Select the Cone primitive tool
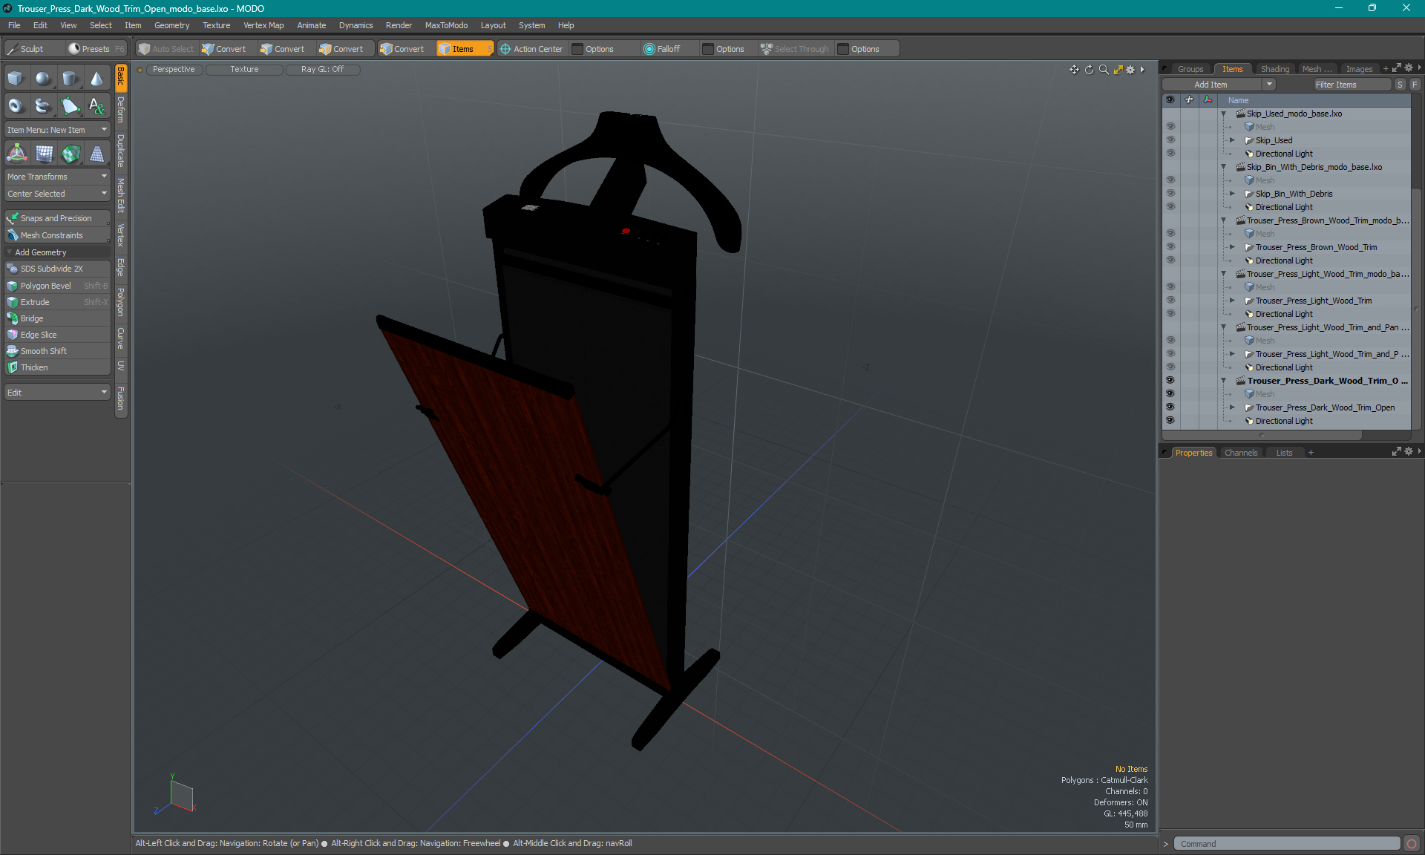The image size is (1425, 855). tap(96, 79)
